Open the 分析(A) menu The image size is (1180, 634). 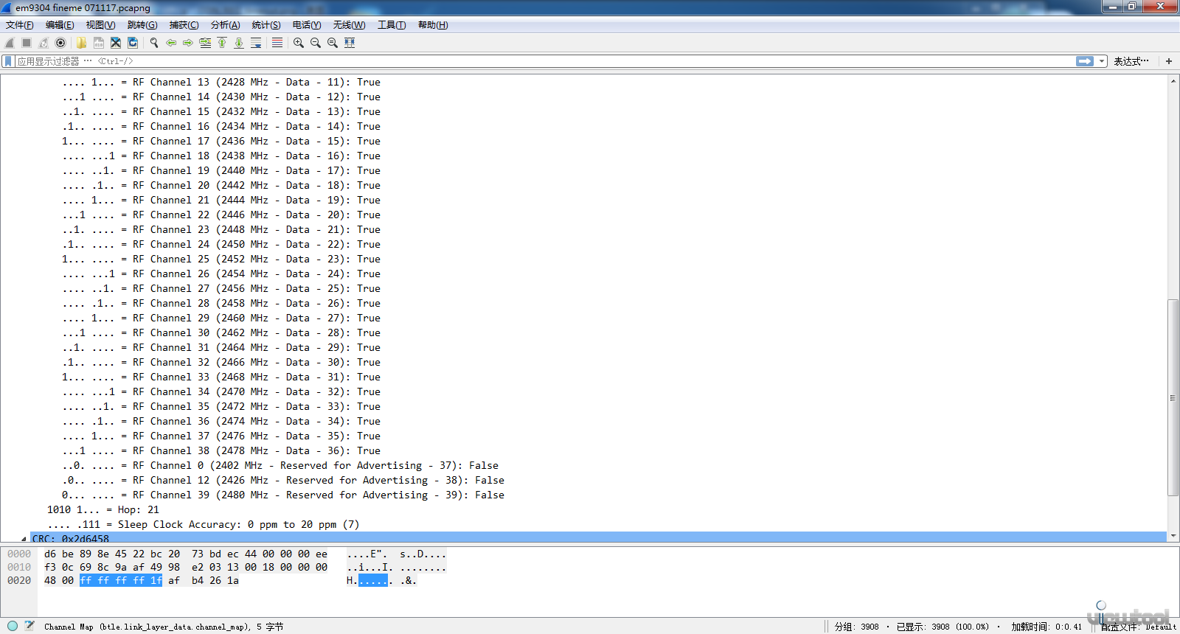coord(226,25)
